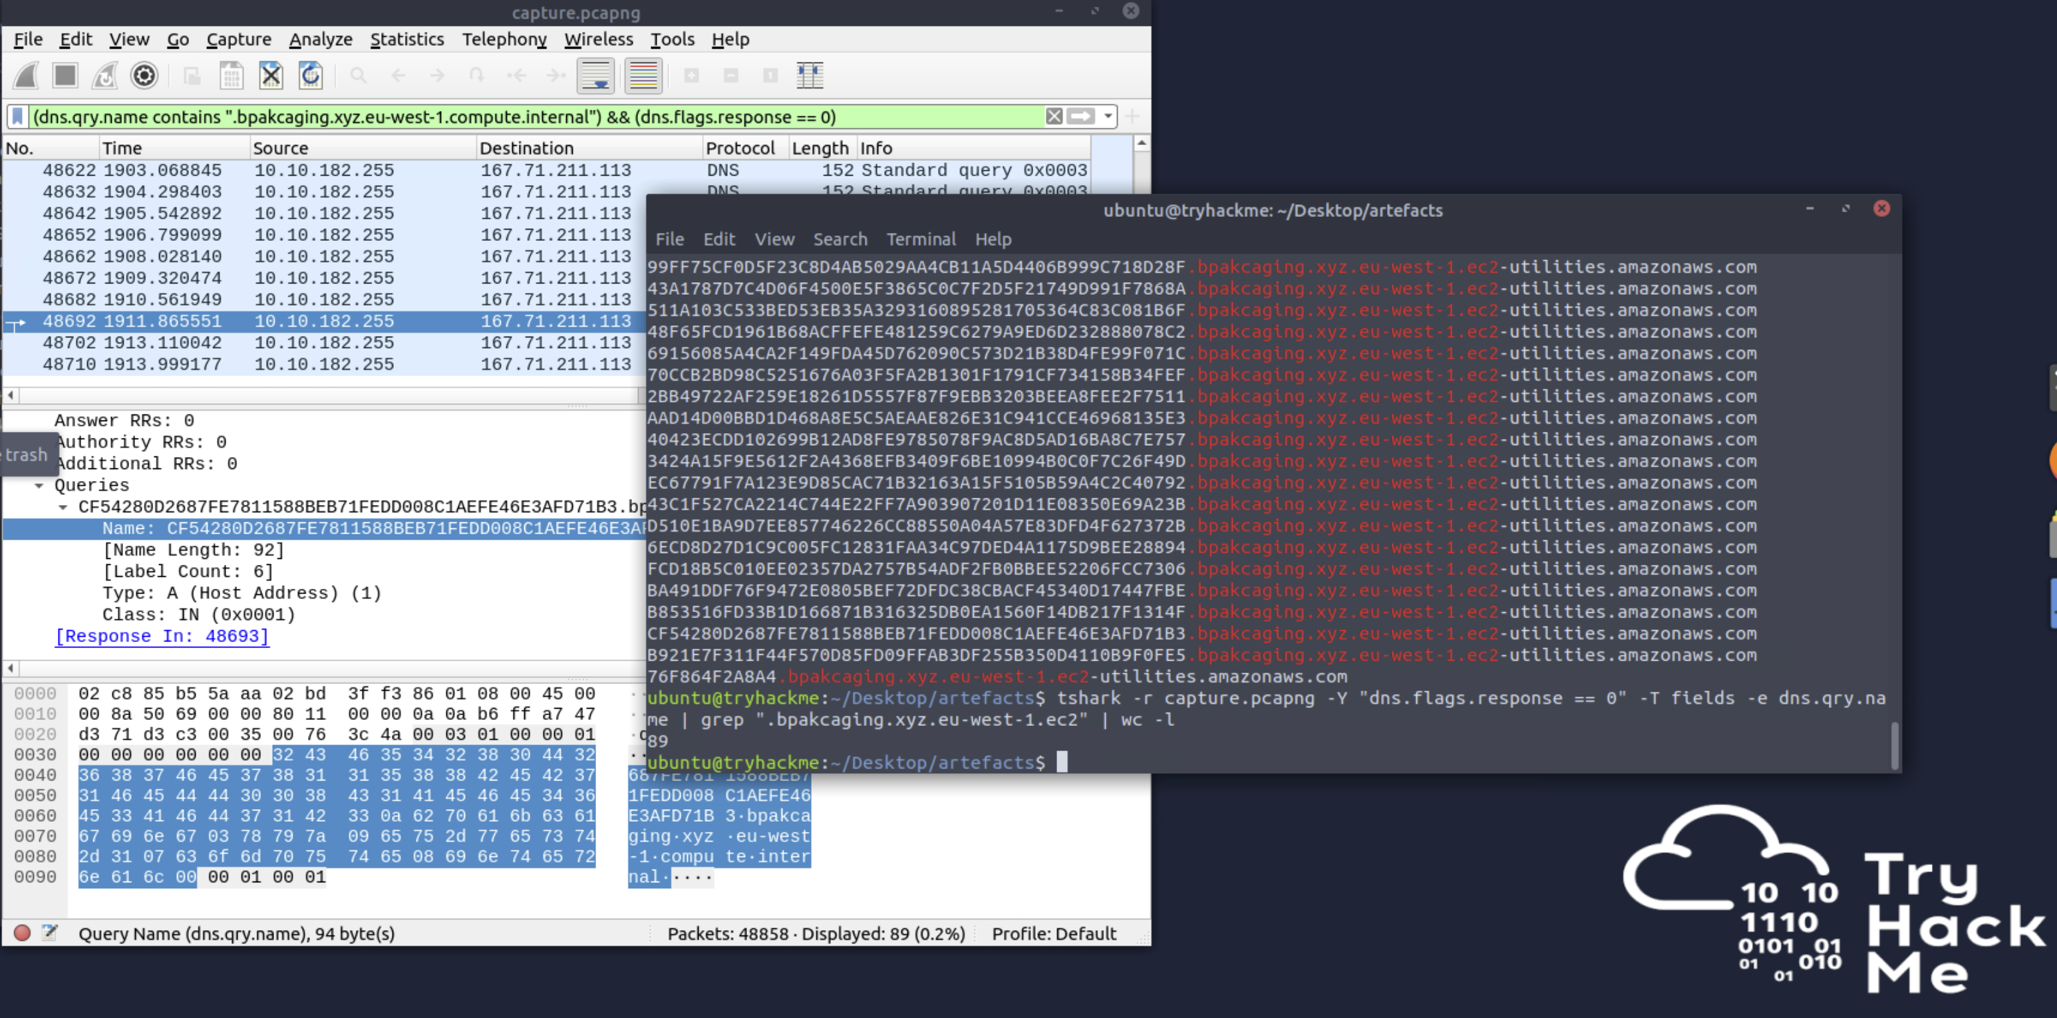Follow the Response In: 48693 link
This screenshot has width=2057, height=1018.
(x=162, y=636)
